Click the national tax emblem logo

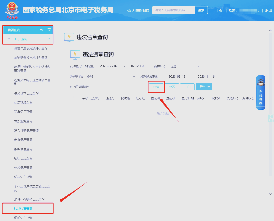(x=12, y=10)
